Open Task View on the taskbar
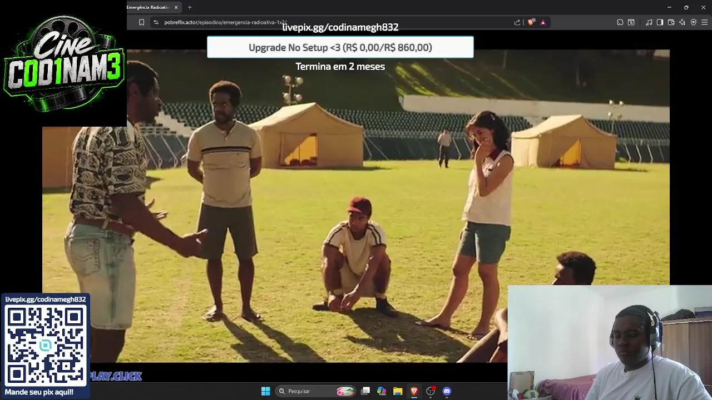Viewport: 712px width, 400px height. [365, 391]
